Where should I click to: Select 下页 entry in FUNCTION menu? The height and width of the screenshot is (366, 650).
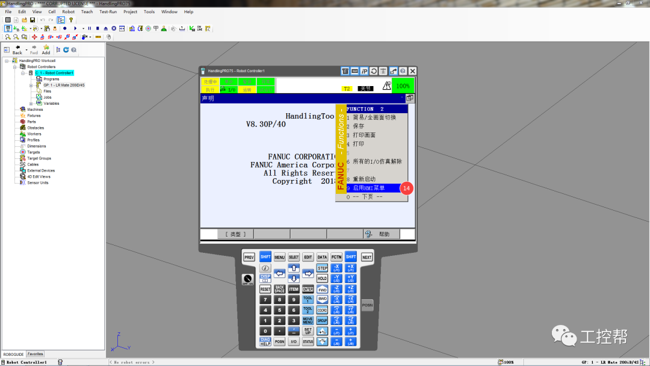[x=377, y=197]
